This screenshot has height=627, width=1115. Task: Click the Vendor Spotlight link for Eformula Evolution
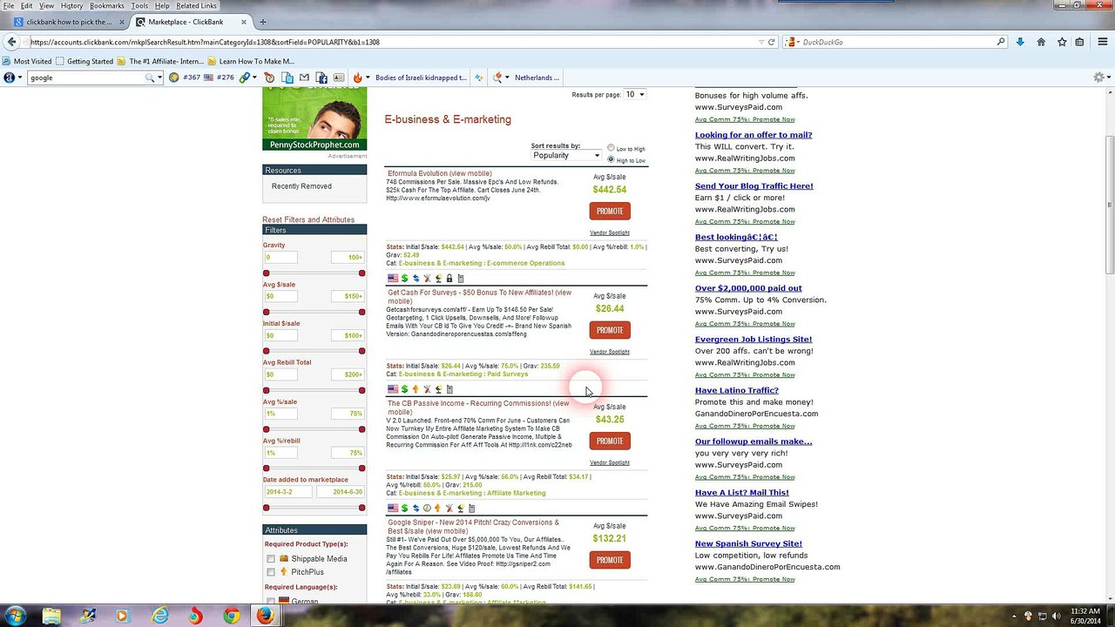point(610,233)
